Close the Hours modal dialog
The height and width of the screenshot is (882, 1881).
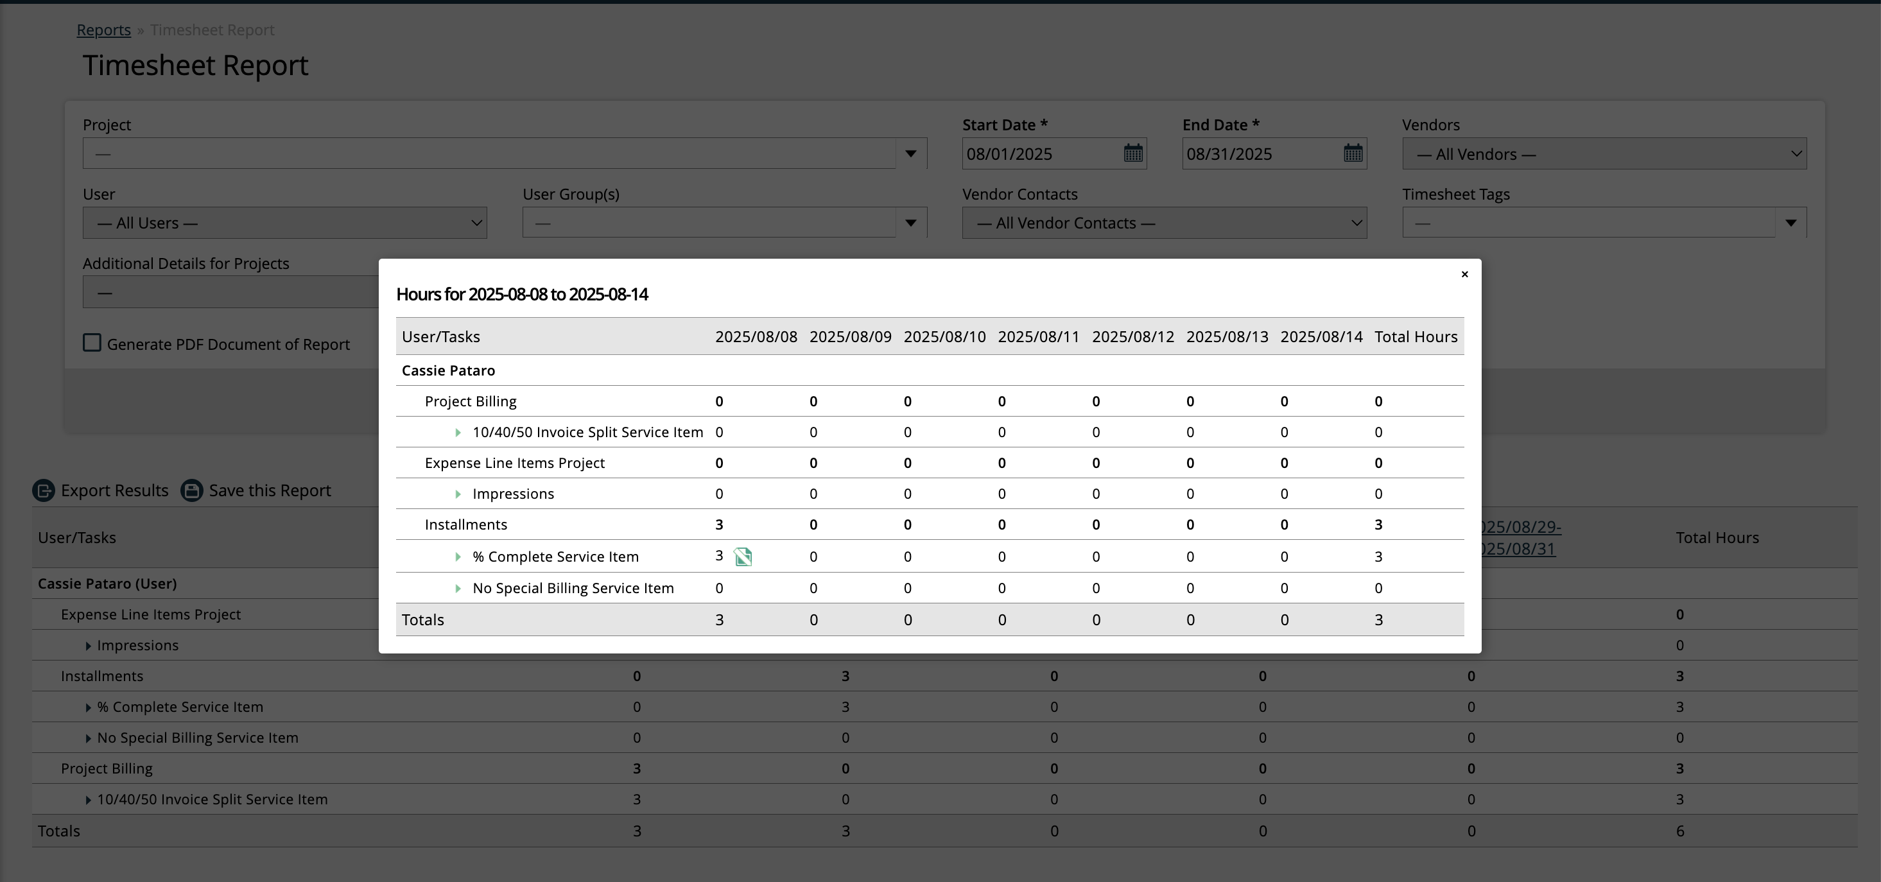[1465, 275]
